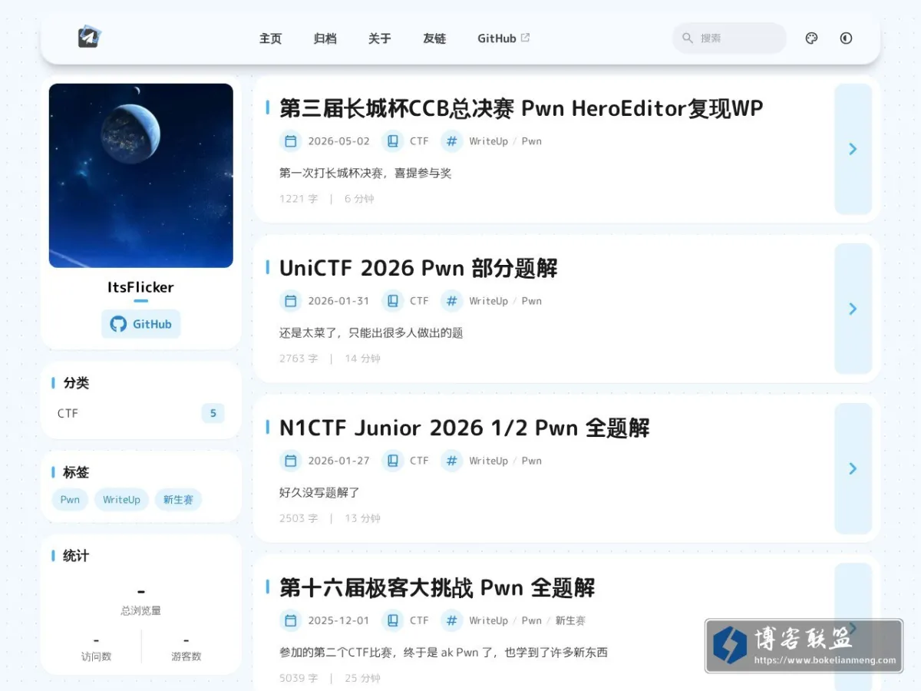
Task: Expand the N1CTF Junior post via right chevron
Action: pyautogui.click(x=853, y=468)
